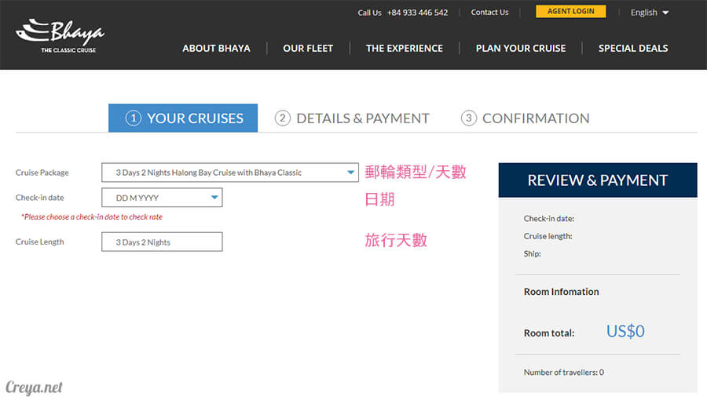
Task: Click the REVIEW & PAYMENT header
Action: click(598, 180)
